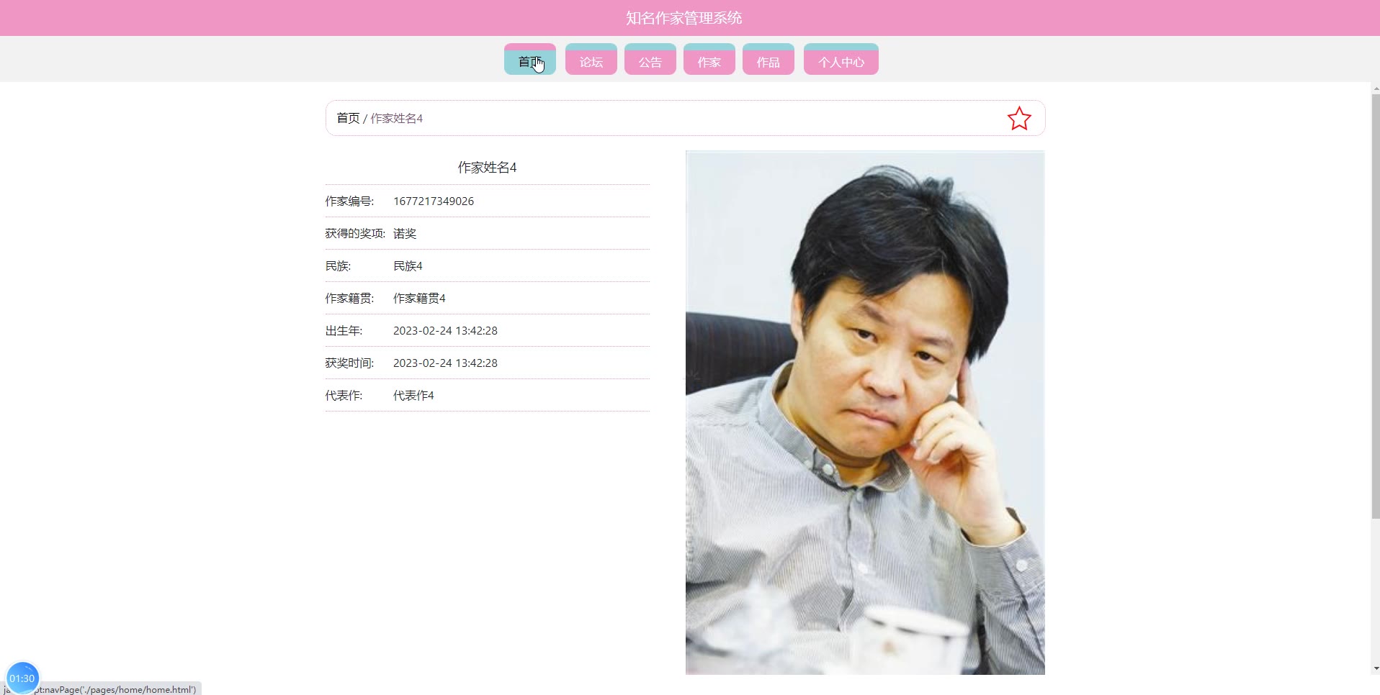
Task: Click the page scrollbar thumb
Action: coord(1375,306)
